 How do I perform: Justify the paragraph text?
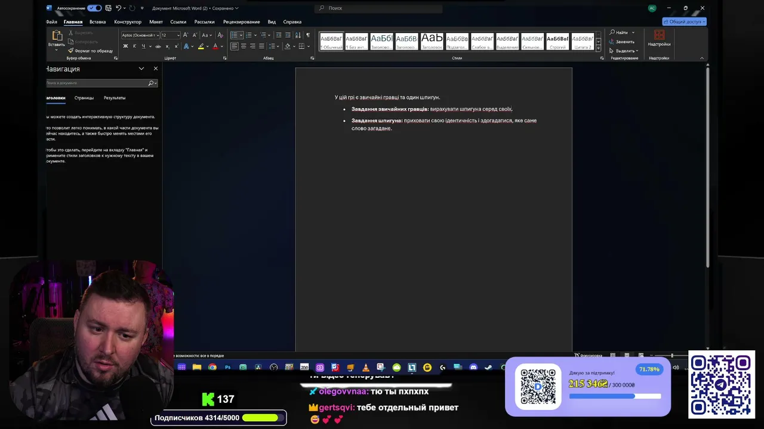(x=261, y=46)
